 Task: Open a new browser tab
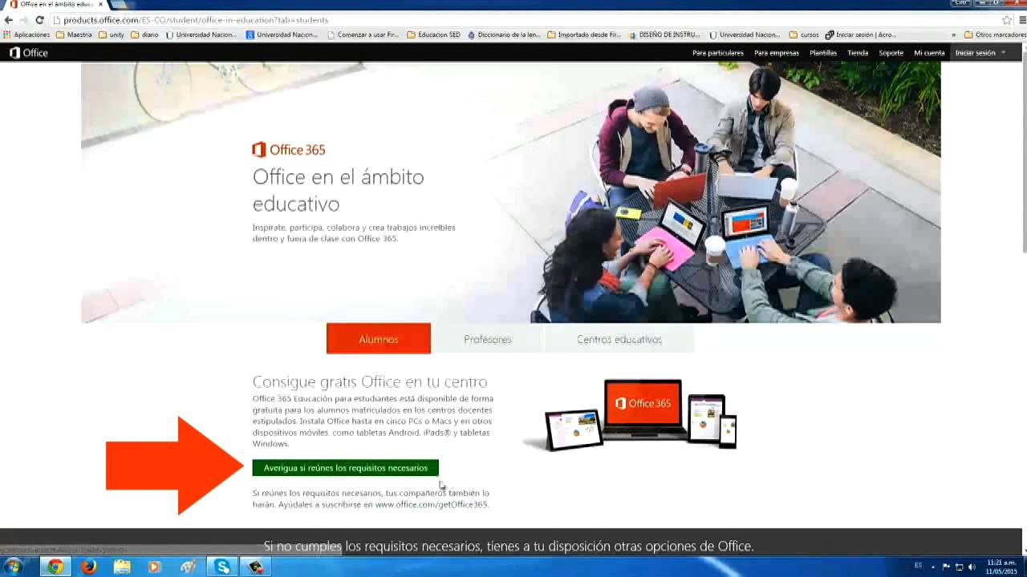tap(117, 4)
